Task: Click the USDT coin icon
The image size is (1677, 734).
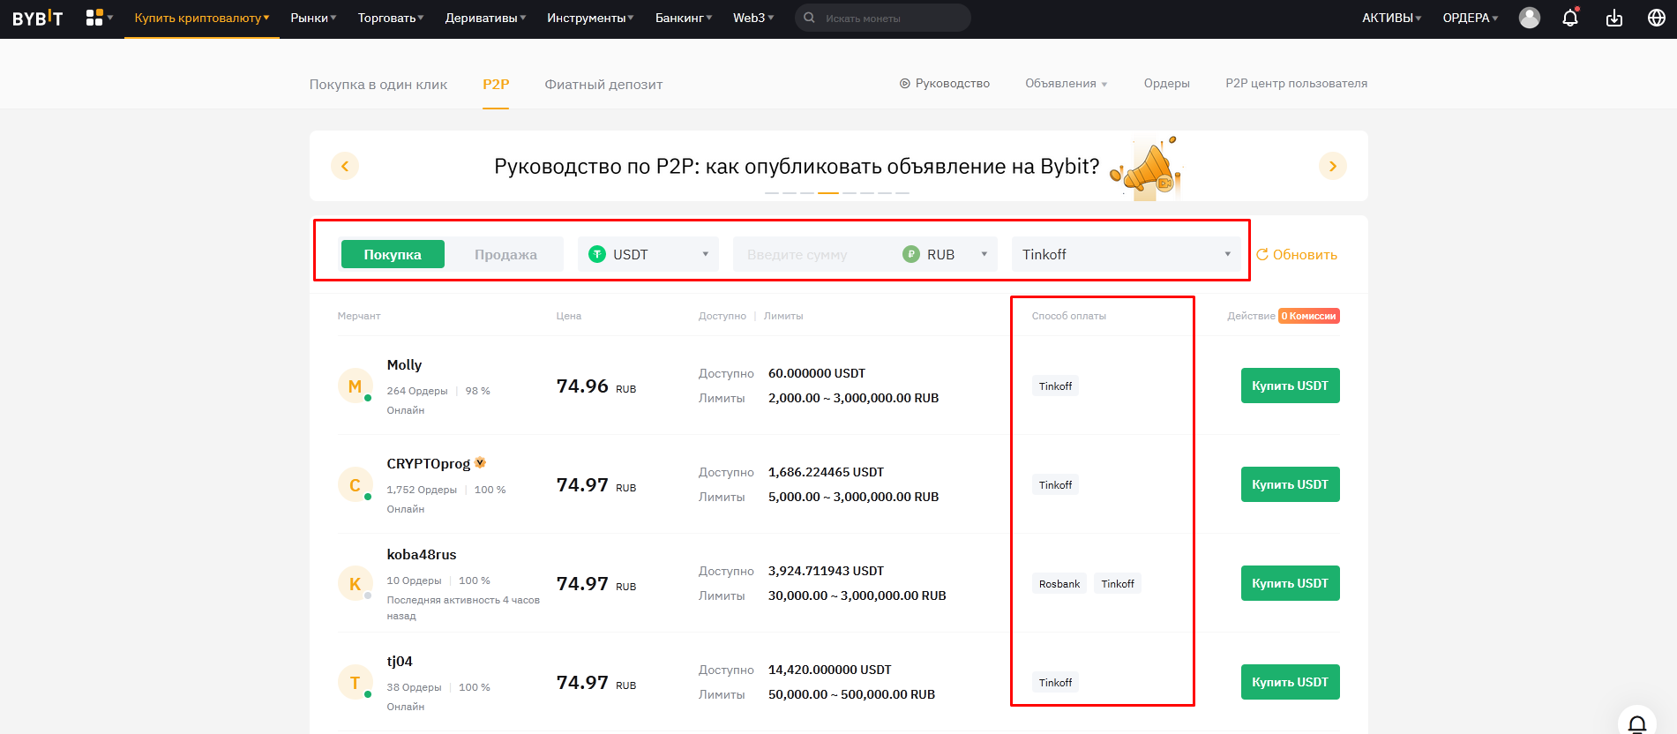Action: coord(597,254)
